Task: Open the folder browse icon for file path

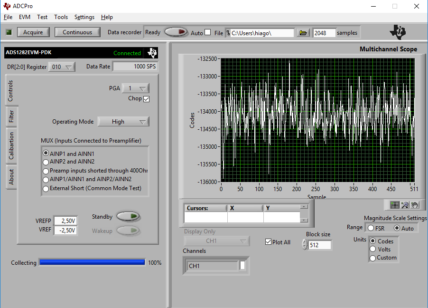Action: click(303, 33)
